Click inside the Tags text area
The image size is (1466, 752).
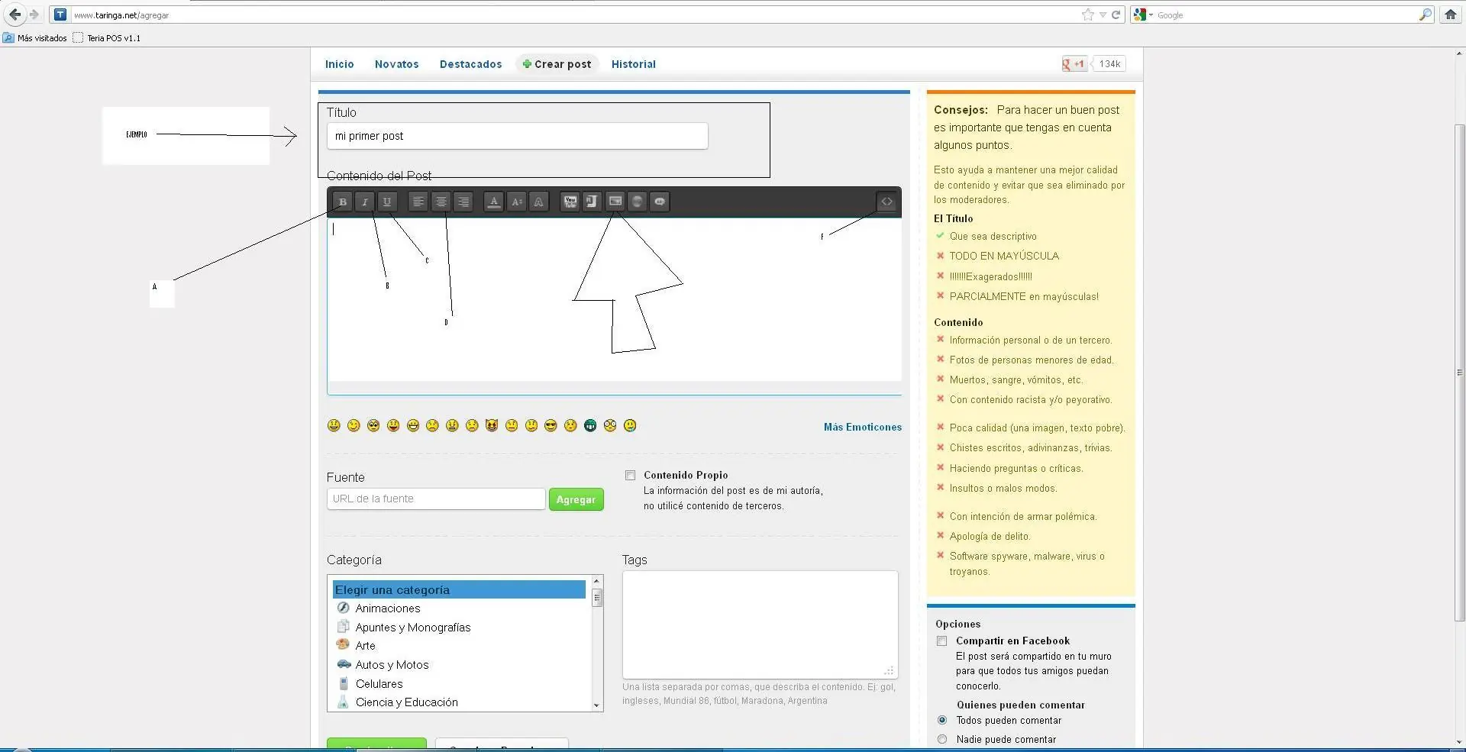point(760,625)
